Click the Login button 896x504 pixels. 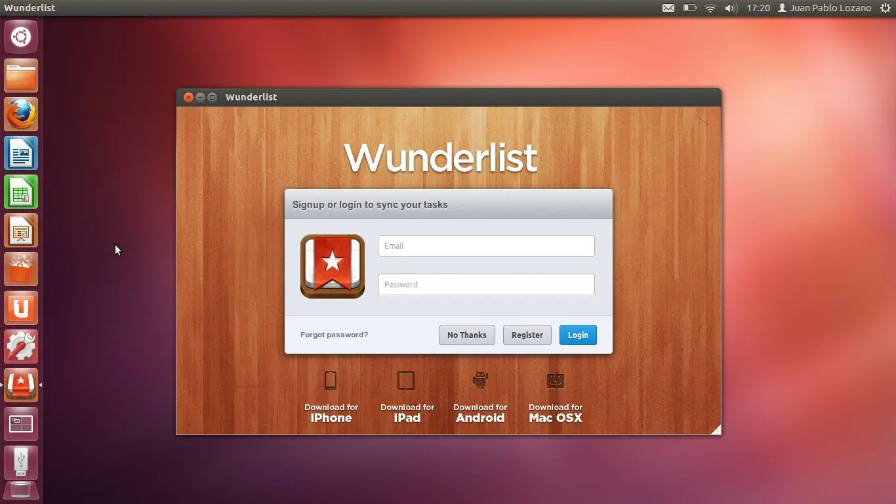[578, 335]
